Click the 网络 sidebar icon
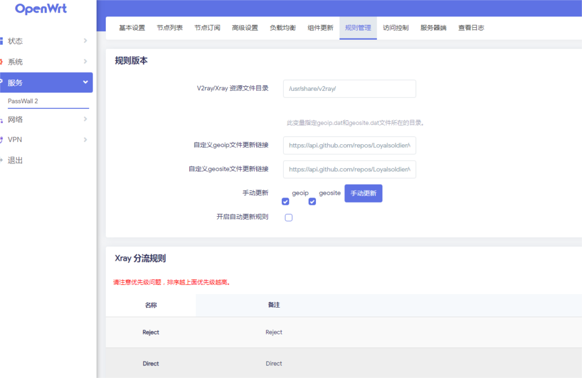 pyautogui.click(x=2, y=120)
